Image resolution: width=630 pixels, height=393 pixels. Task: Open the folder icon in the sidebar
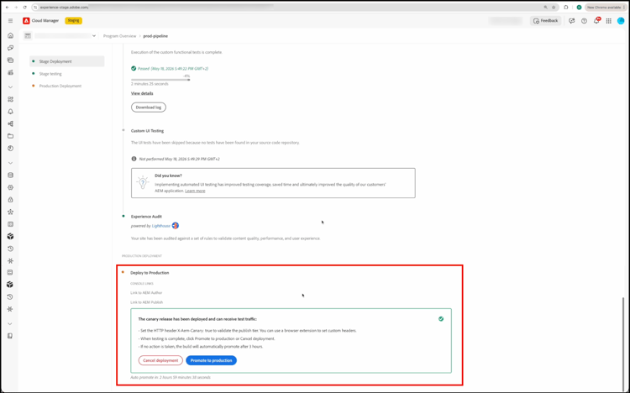click(10, 136)
